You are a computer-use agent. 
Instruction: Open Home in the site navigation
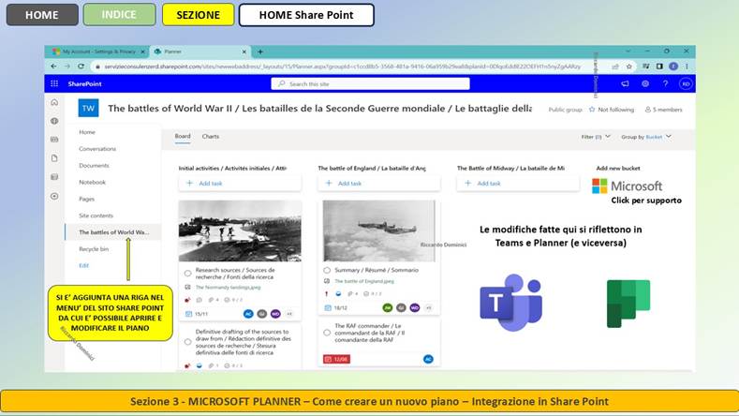(x=87, y=132)
